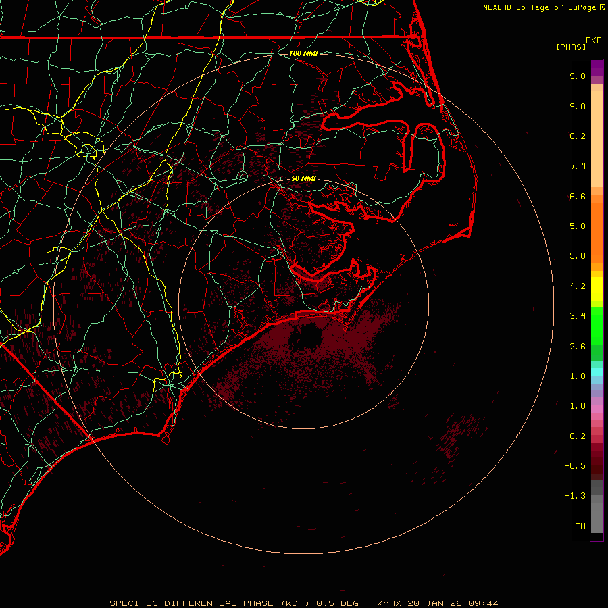Click the DKD product code label
Image resolution: width=608 pixels, height=608 pixels.
click(594, 41)
